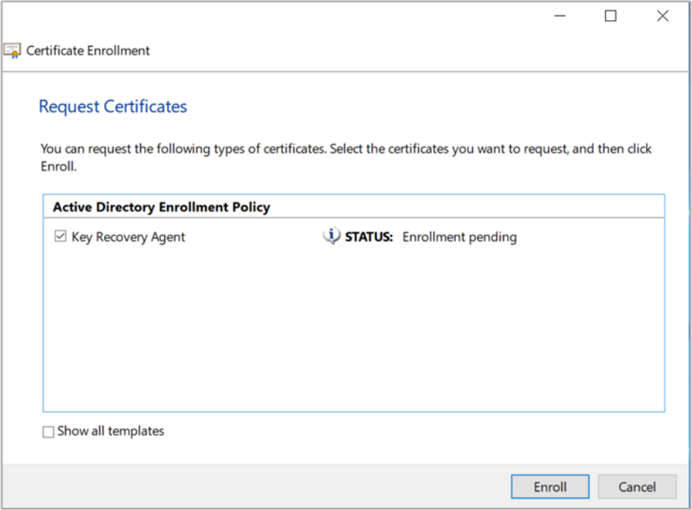Click the Certificate Enrollment certificate icon
692x510 pixels.
(12, 51)
